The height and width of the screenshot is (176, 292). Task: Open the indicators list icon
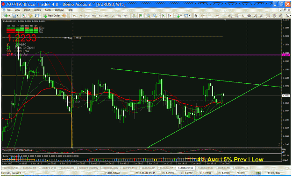(x=178, y=16)
